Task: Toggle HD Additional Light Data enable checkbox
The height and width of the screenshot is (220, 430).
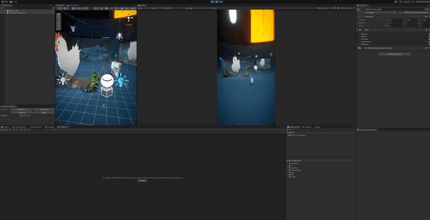Action: pyautogui.click(x=362, y=48)
